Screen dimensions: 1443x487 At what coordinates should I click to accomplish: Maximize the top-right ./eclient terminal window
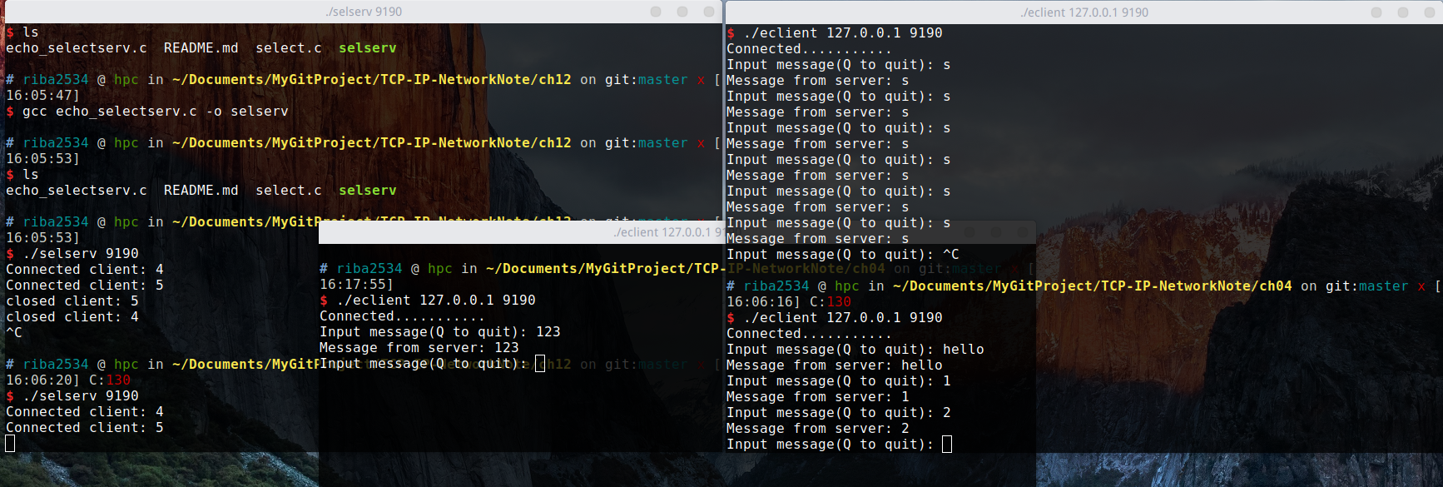pyautogui.click(x=1403, y=12)
